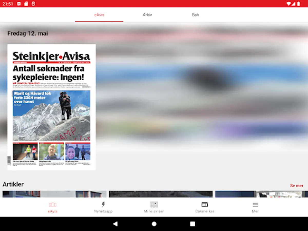The height and width of the screenshot is (231, 308).
Task: Tap the clock showing 21:51
Action: coord(8,4)
